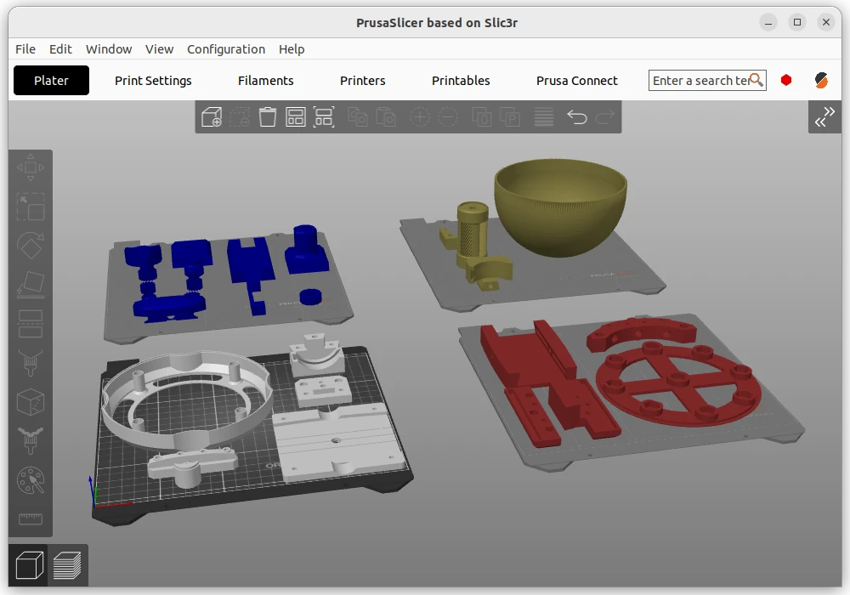Open the Seam painting cube tool
The height and width of the screenshot is (595, 850).
31,401
